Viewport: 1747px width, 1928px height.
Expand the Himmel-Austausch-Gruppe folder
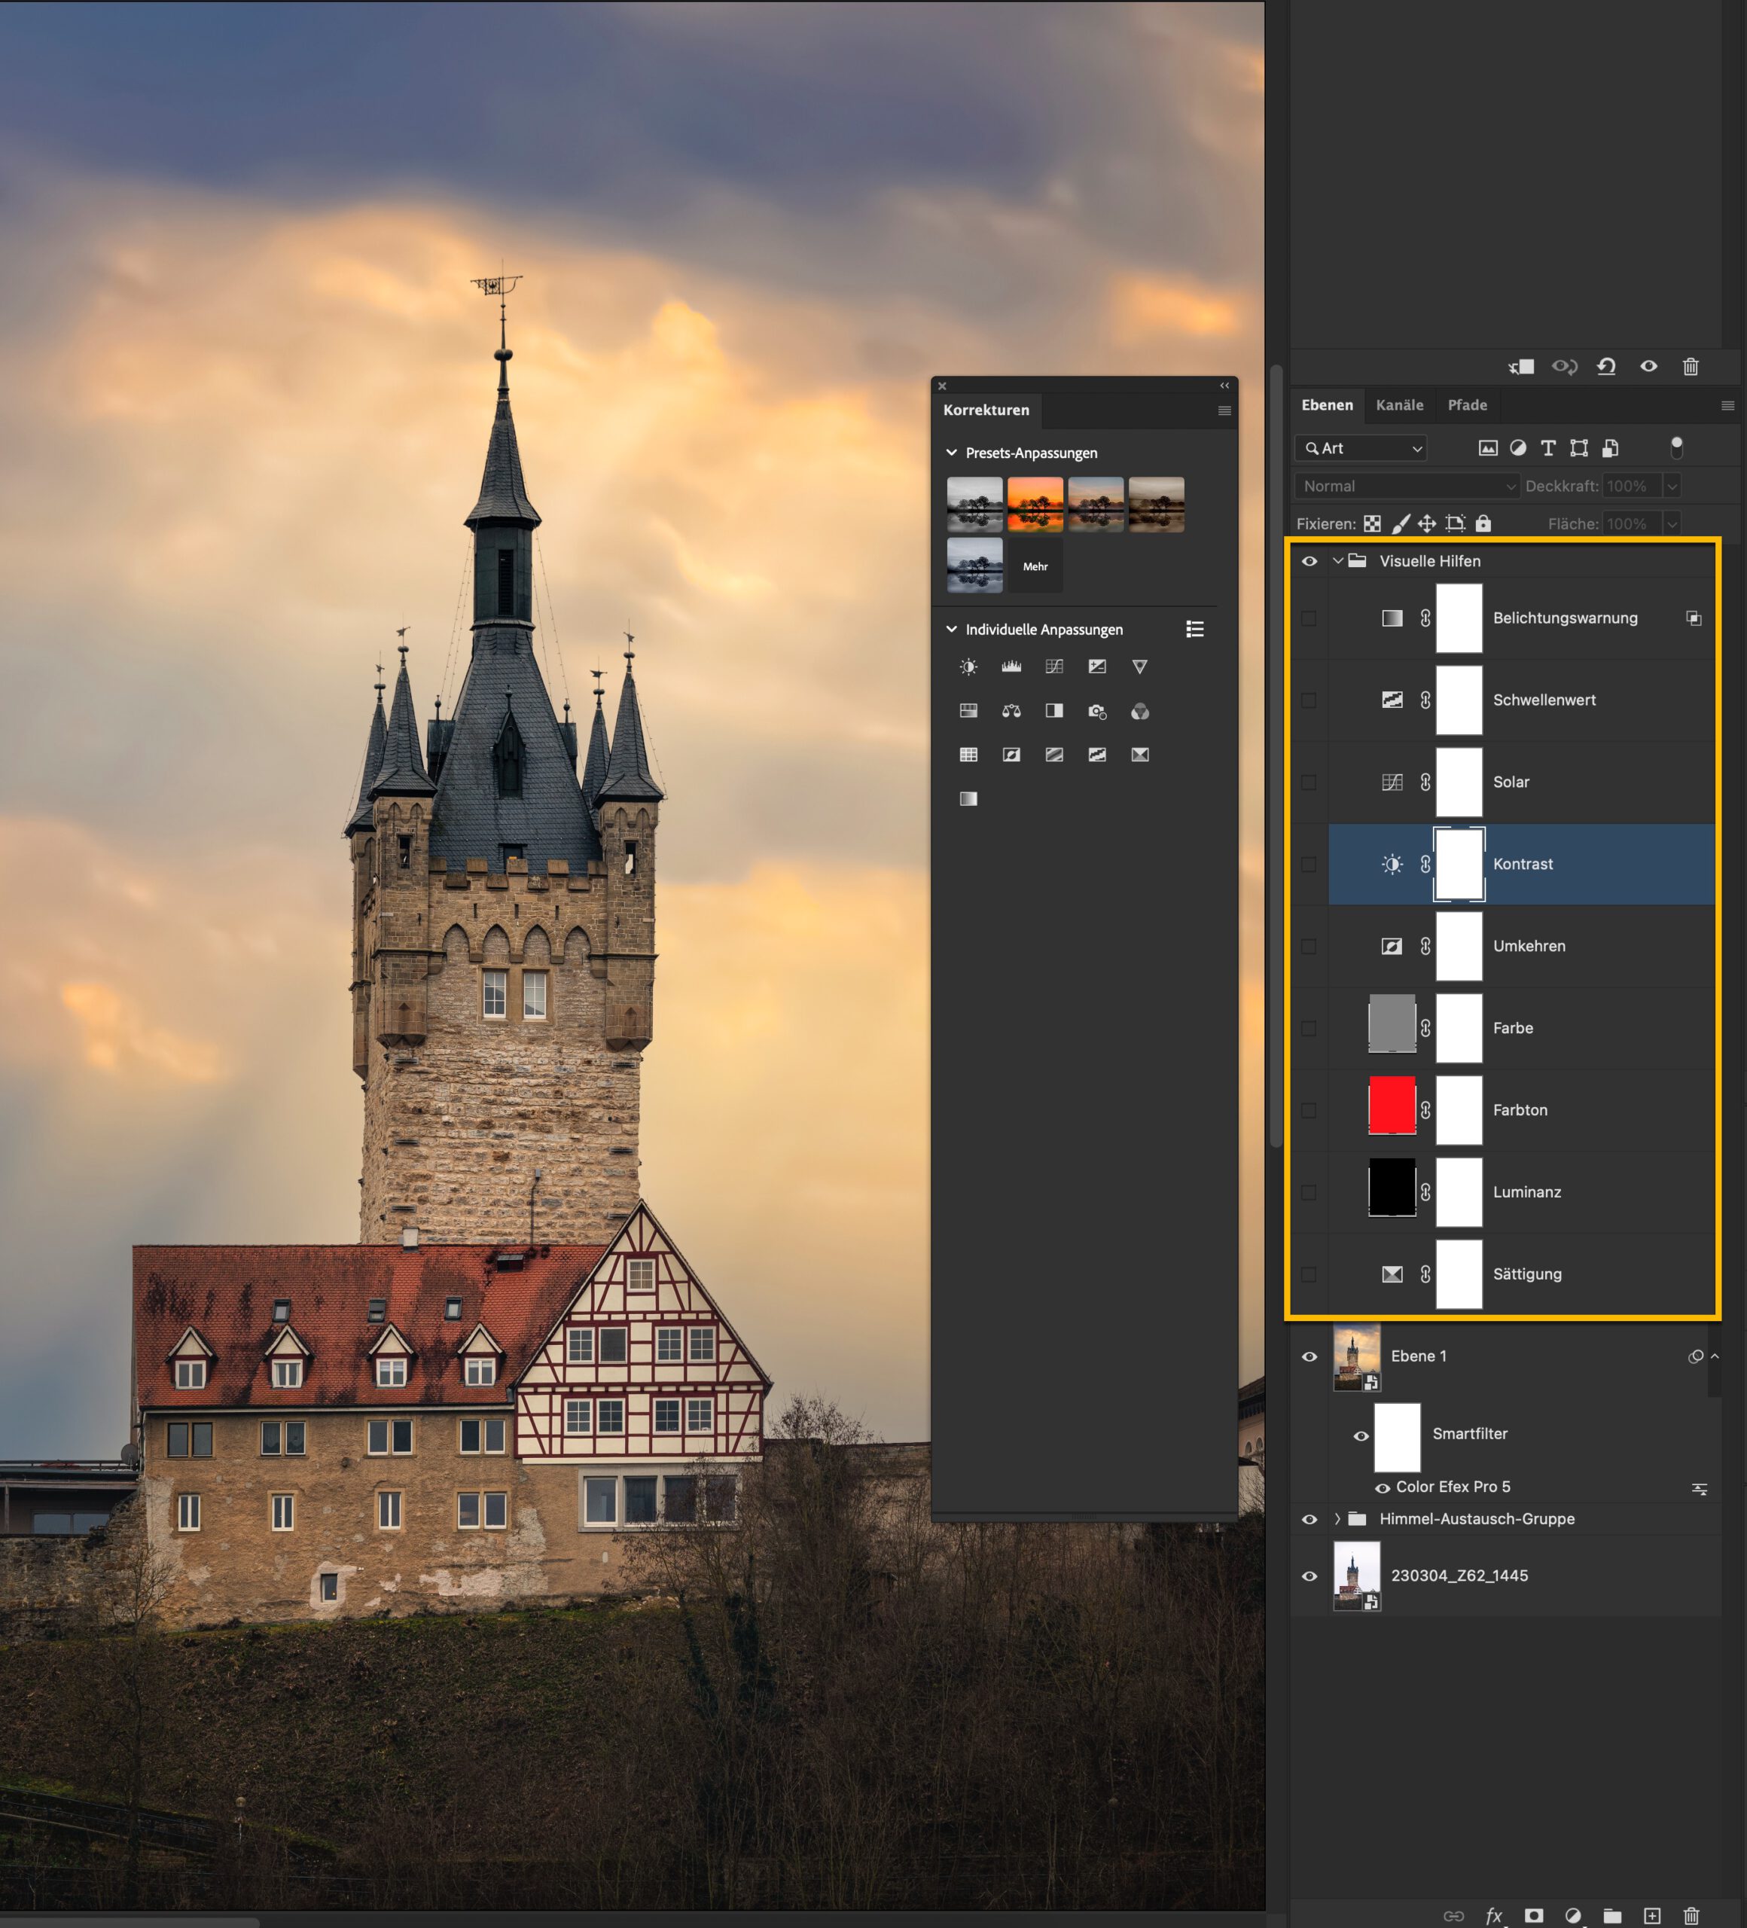pos(1337,1519)
